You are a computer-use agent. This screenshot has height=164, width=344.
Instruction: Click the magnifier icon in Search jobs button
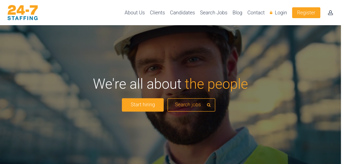pos(209,105)
